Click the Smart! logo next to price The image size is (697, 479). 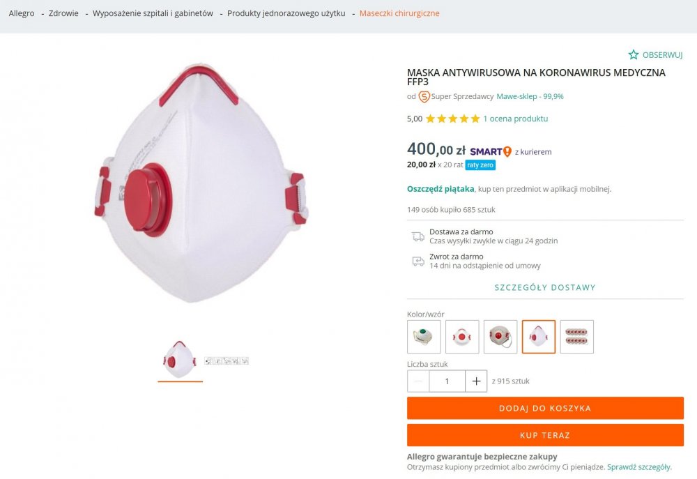(x=491, y=151)
